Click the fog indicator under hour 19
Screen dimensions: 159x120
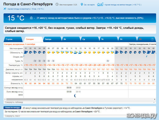coord(108,61)
